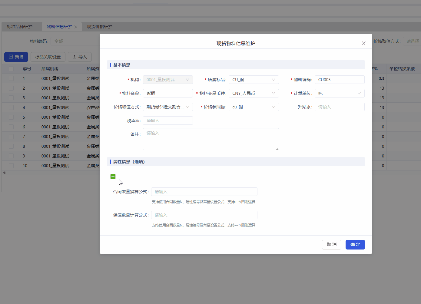
Task: Check the checkbox for row 1
Action: [11, 78]
